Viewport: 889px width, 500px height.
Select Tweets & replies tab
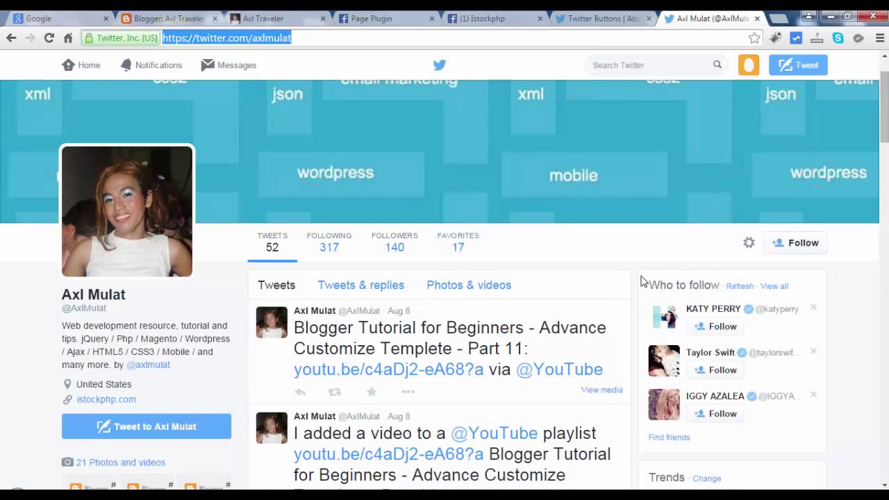(x=360, y=285)
